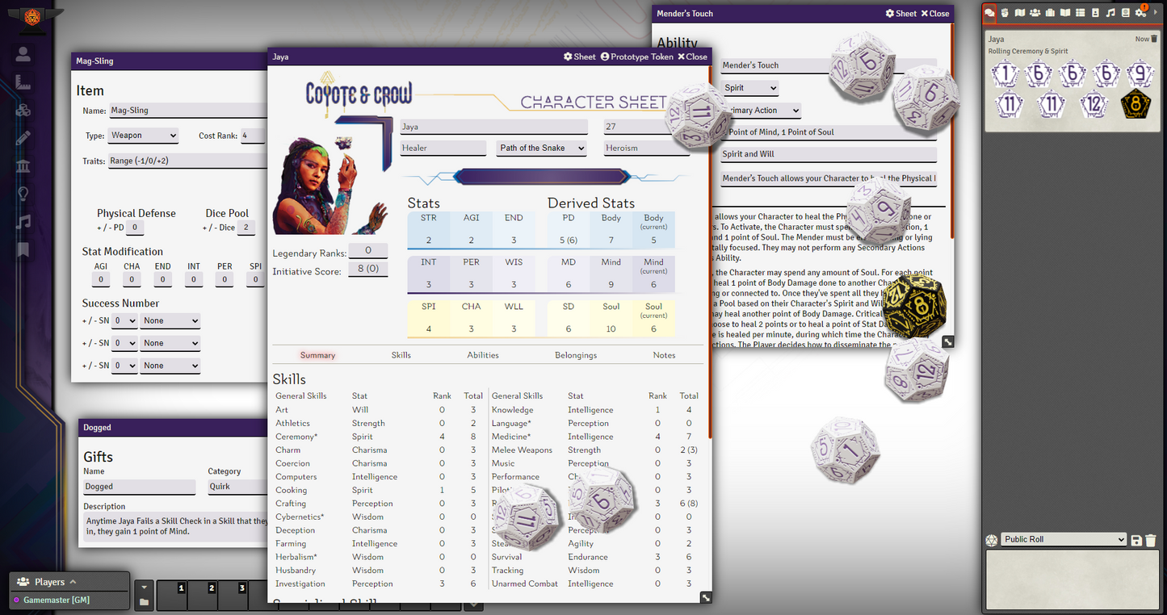Select the Tile Controls cubes tool
Viewport: 1167px width, 615px height.
point(23,111)
